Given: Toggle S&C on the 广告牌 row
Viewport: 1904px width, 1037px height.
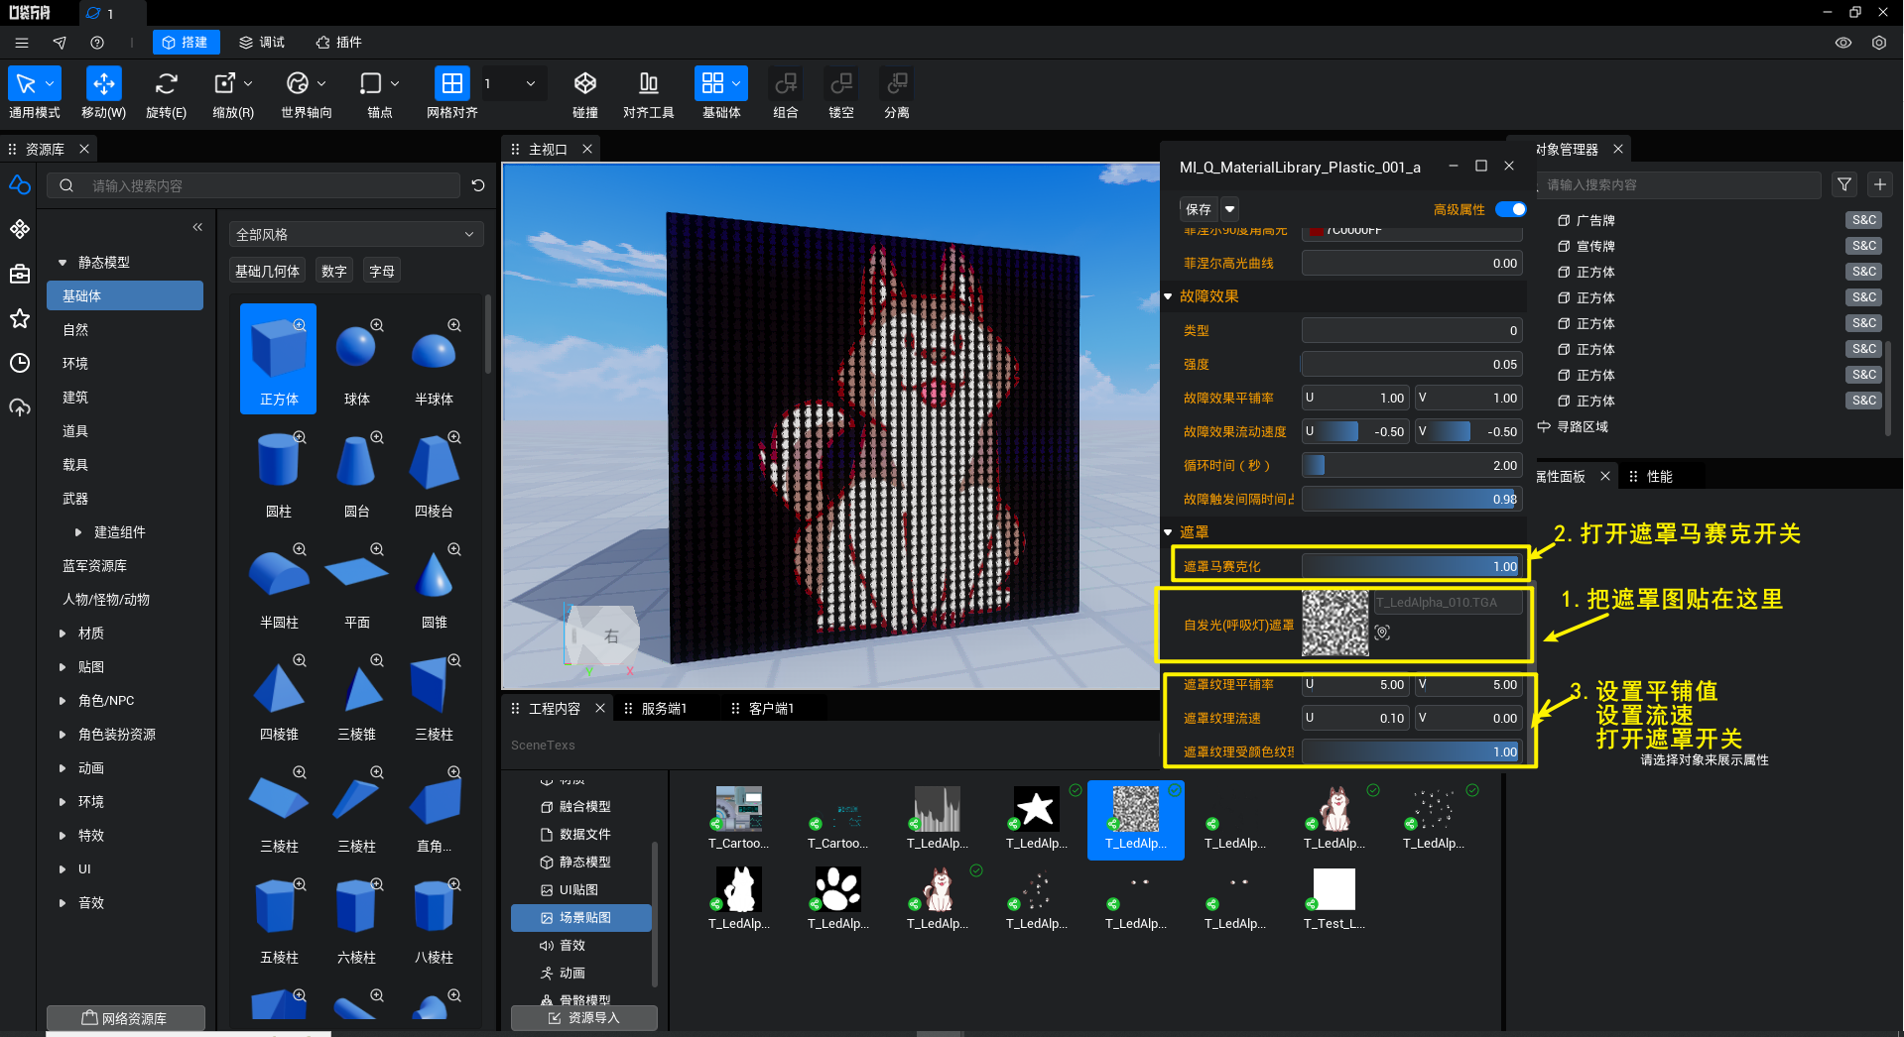Looking at the screenshot, I should point(1864,220).
